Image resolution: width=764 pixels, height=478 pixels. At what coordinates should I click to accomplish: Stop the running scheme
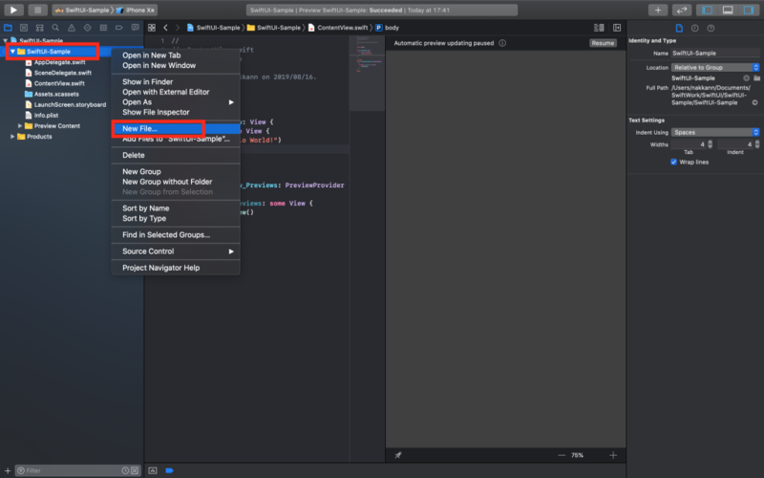click(37, 10)
